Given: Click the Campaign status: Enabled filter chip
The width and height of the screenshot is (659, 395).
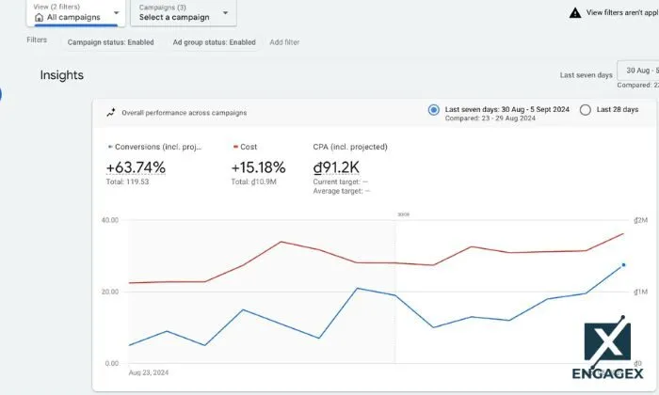Looking at the screenshot, I should coord(110,42).
